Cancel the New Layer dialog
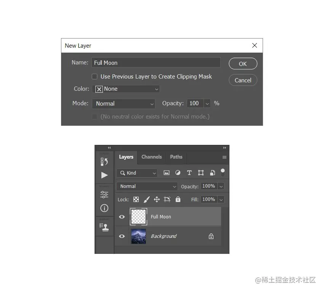The height and width of the screenshot is (292, 324). pyautogui.click(x=243, y=80)
